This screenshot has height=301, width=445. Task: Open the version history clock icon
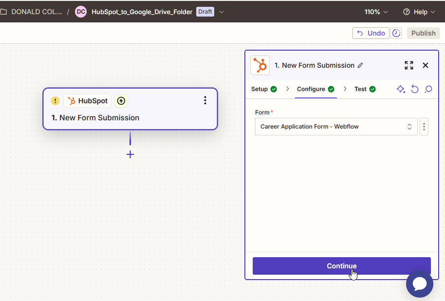click(x=396, y=33)
